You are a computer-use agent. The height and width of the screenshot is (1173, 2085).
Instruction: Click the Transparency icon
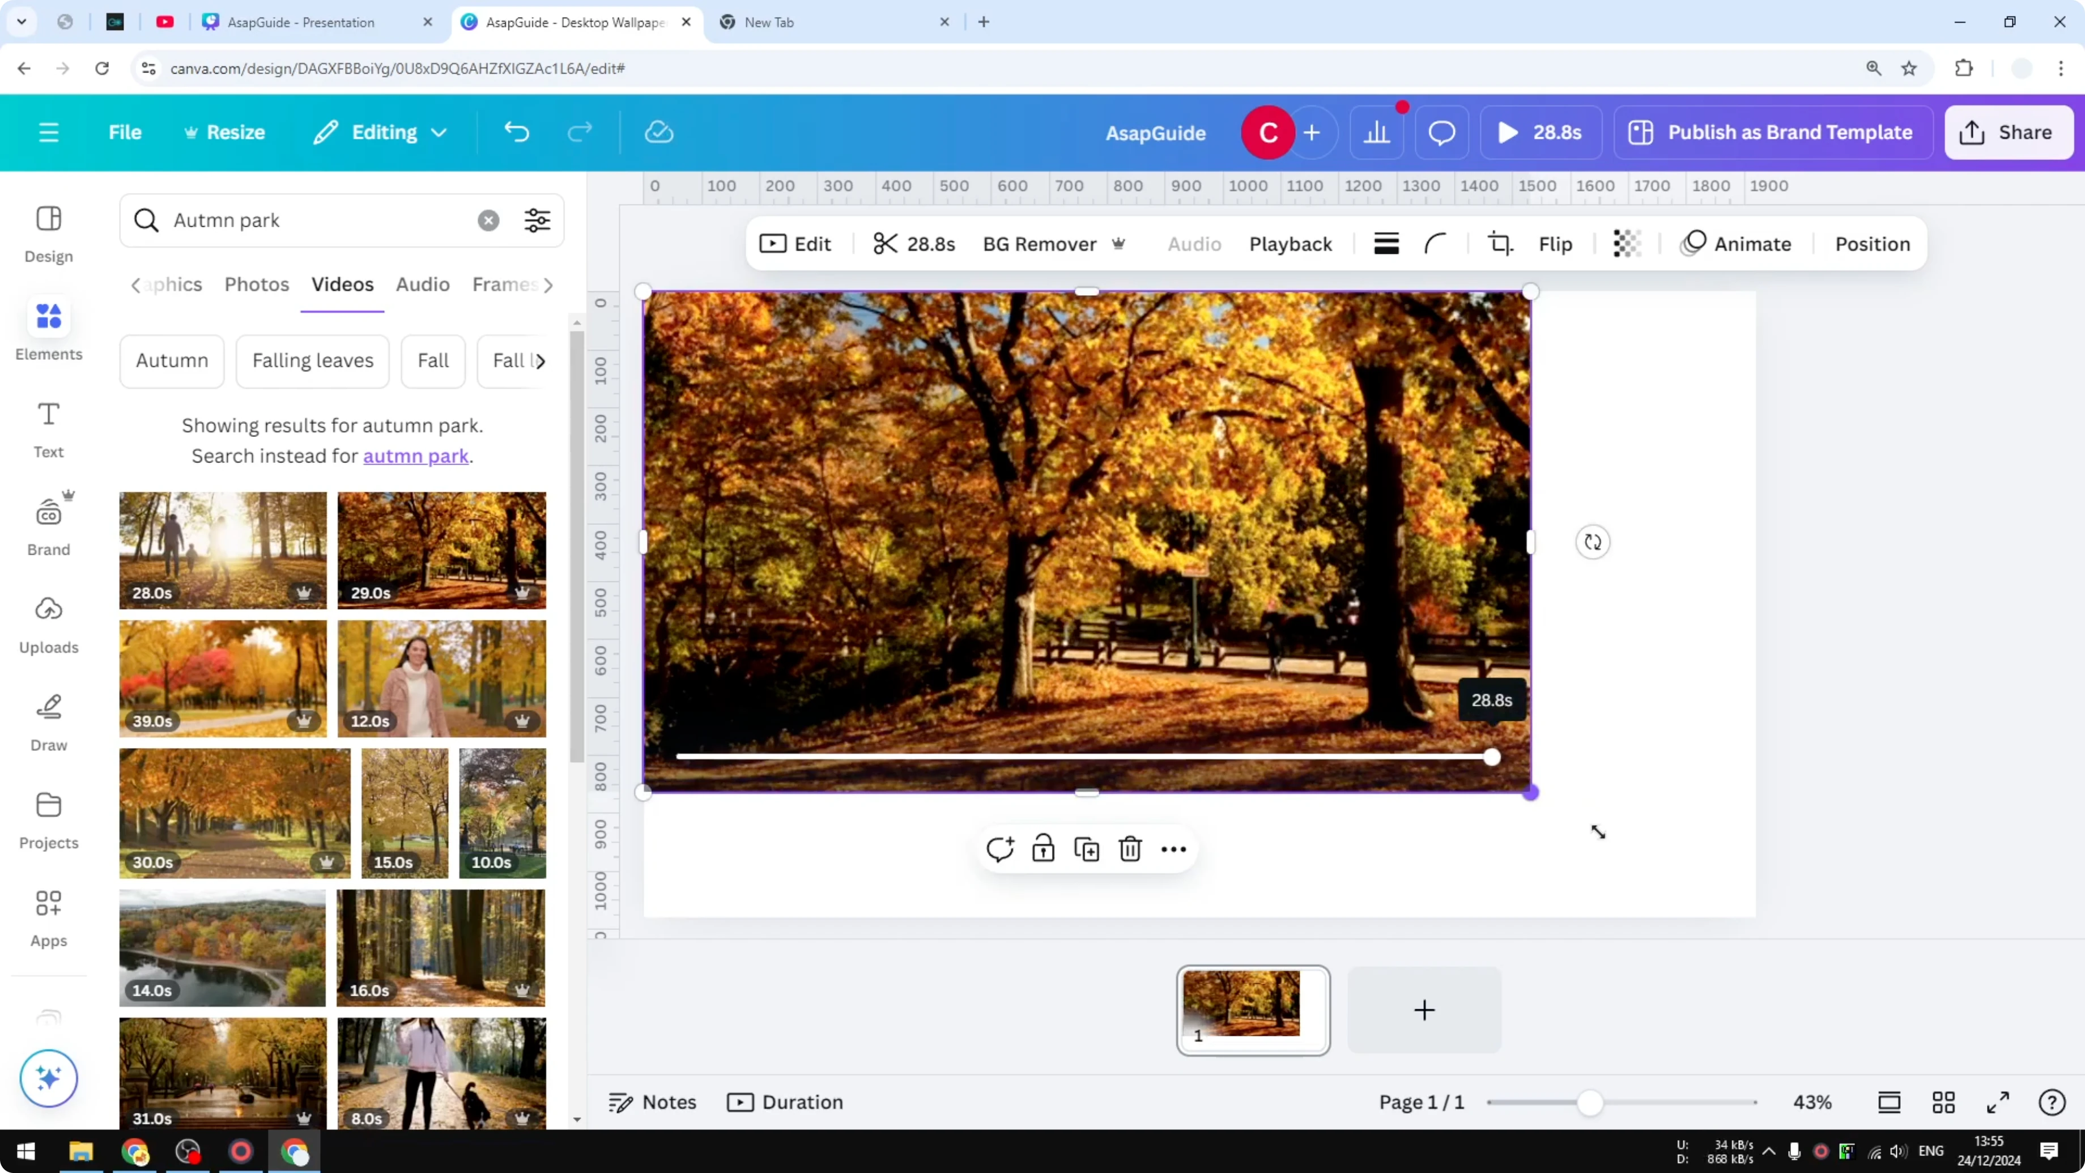pyautogui.click(x=1627, y=244)
